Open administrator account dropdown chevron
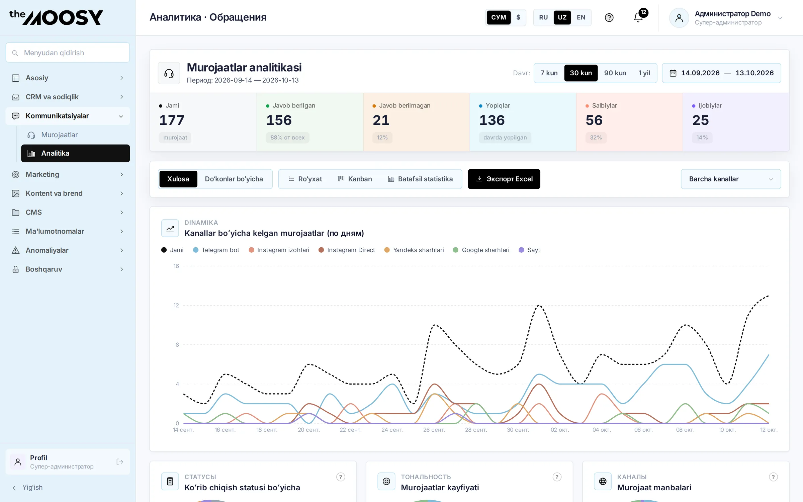This screenshot has height=502, width=803. tap(780, 18)
